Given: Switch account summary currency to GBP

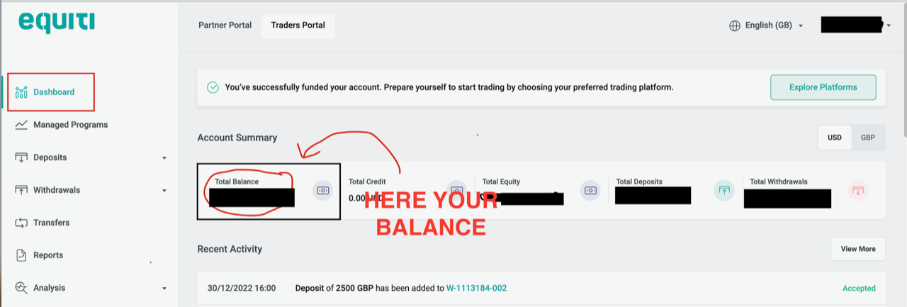Looking at the screenshot, I should coord(868,138).
